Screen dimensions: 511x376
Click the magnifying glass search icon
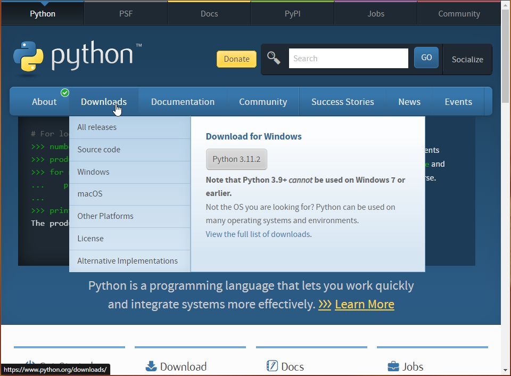274,58
